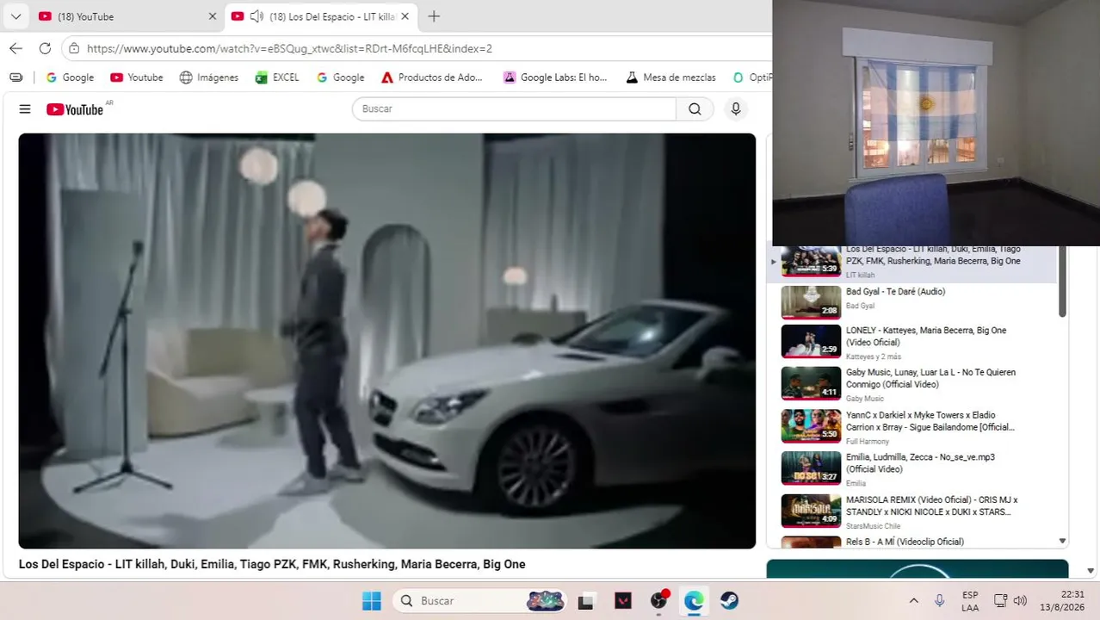Play 'Sigue Bailandome' thumbnail
Viewport: 1100px width, 620px height.
pos(811,425)
